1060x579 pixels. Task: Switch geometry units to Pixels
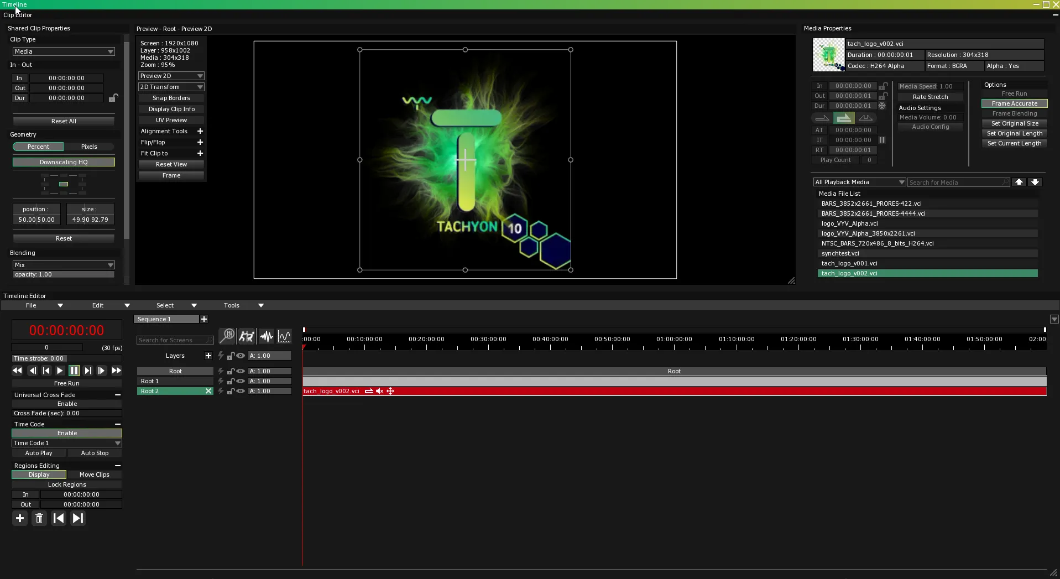[x=89, y=147]
